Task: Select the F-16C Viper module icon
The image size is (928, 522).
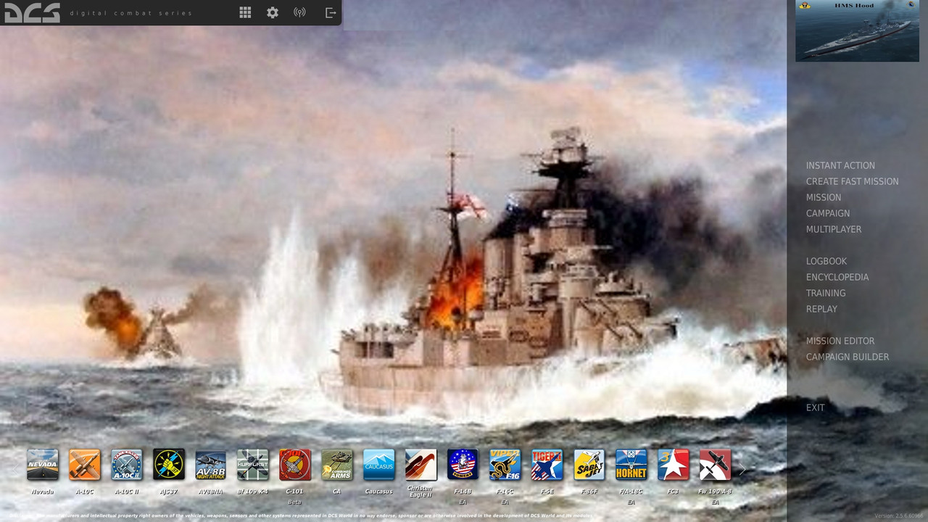Action: (505, 465)
